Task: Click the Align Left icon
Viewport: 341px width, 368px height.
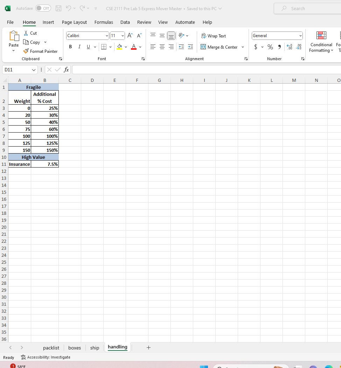Action: click(x=153, y=47)
